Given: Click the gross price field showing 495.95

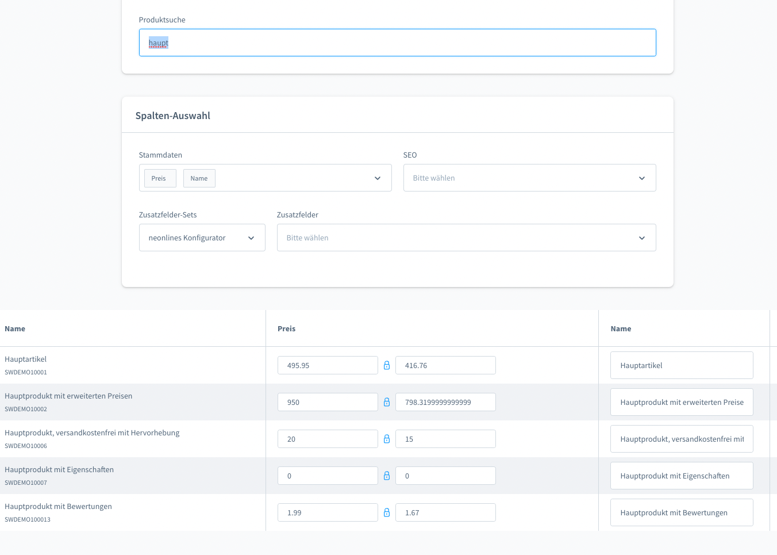Looking at the screenshot, I should pyautogui.click(x=328, y=365).
